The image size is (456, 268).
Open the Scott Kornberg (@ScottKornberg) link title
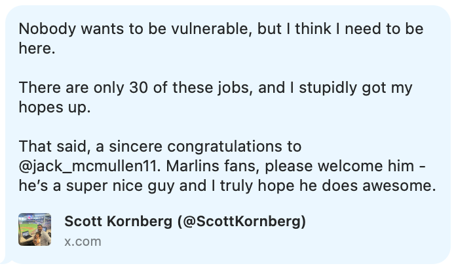(x=185, y=222)
